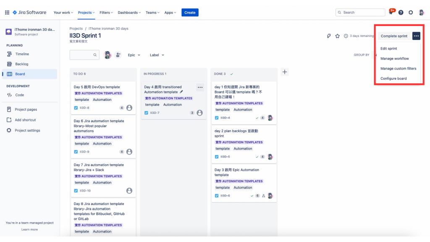
Task: Open the app switcher grid icon
Action: pos(7,12)
